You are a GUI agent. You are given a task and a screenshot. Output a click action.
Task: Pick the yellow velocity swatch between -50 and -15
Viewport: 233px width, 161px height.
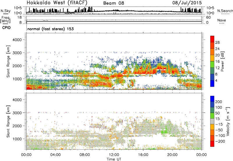coord(212,127)
